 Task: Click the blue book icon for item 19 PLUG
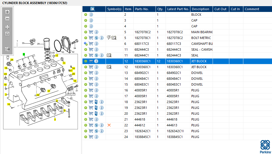point(96,108)
